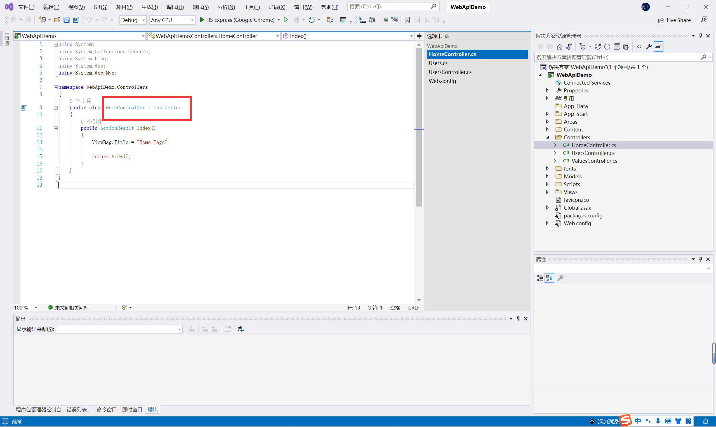The height and width of the screenshot is (427, 716).
Task: Click on Web.config file in file tabs
Action: 442,80
